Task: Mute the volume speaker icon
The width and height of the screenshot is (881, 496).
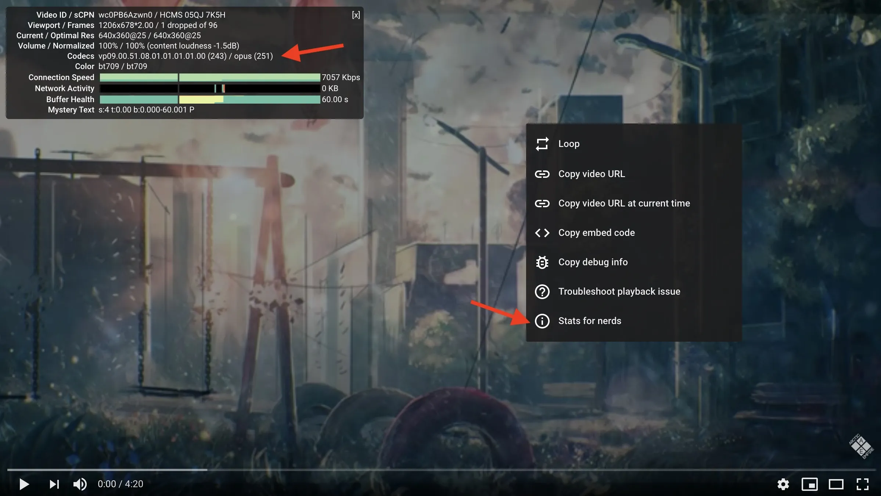Action: click(x=80, y=484)
